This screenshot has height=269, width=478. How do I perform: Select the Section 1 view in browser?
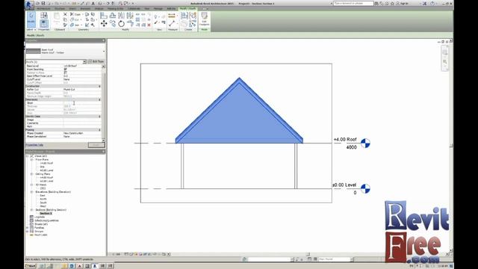coord(46,213)
